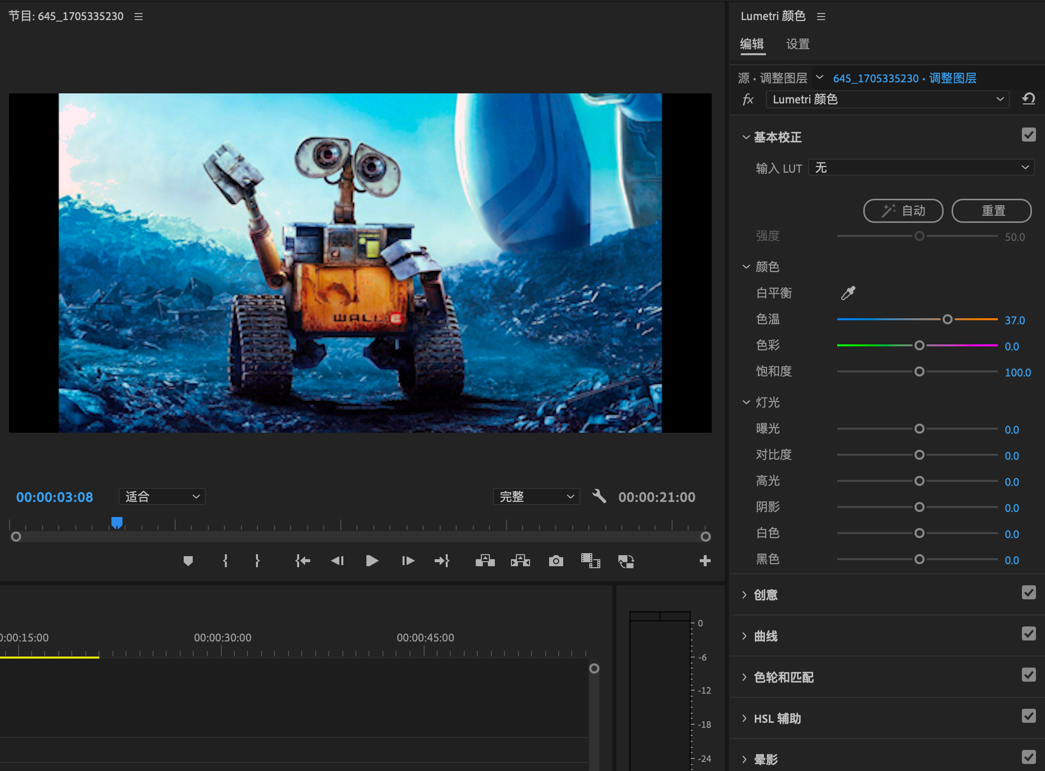Step back one frame

[337, 561]
